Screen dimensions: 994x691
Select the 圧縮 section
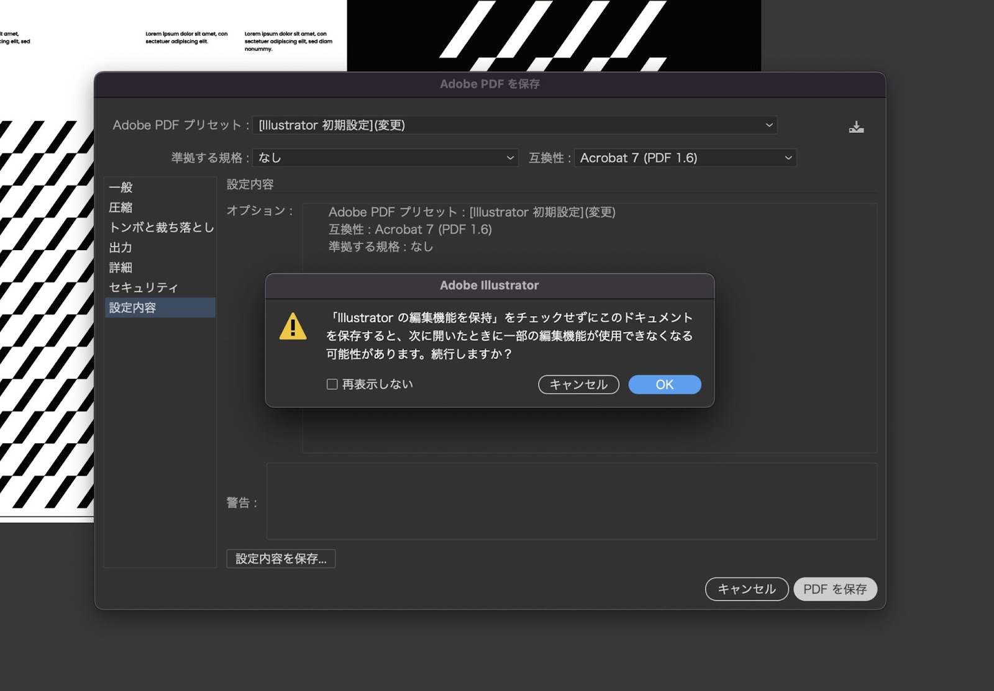tap(160, 207)
